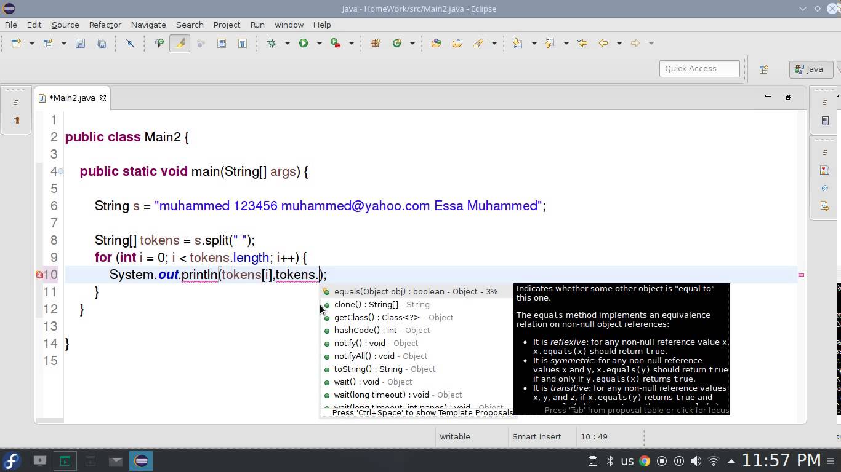Screen dimensions: 841x472
Task: Select the Main2.java editor tab
Action: (73, 98)
